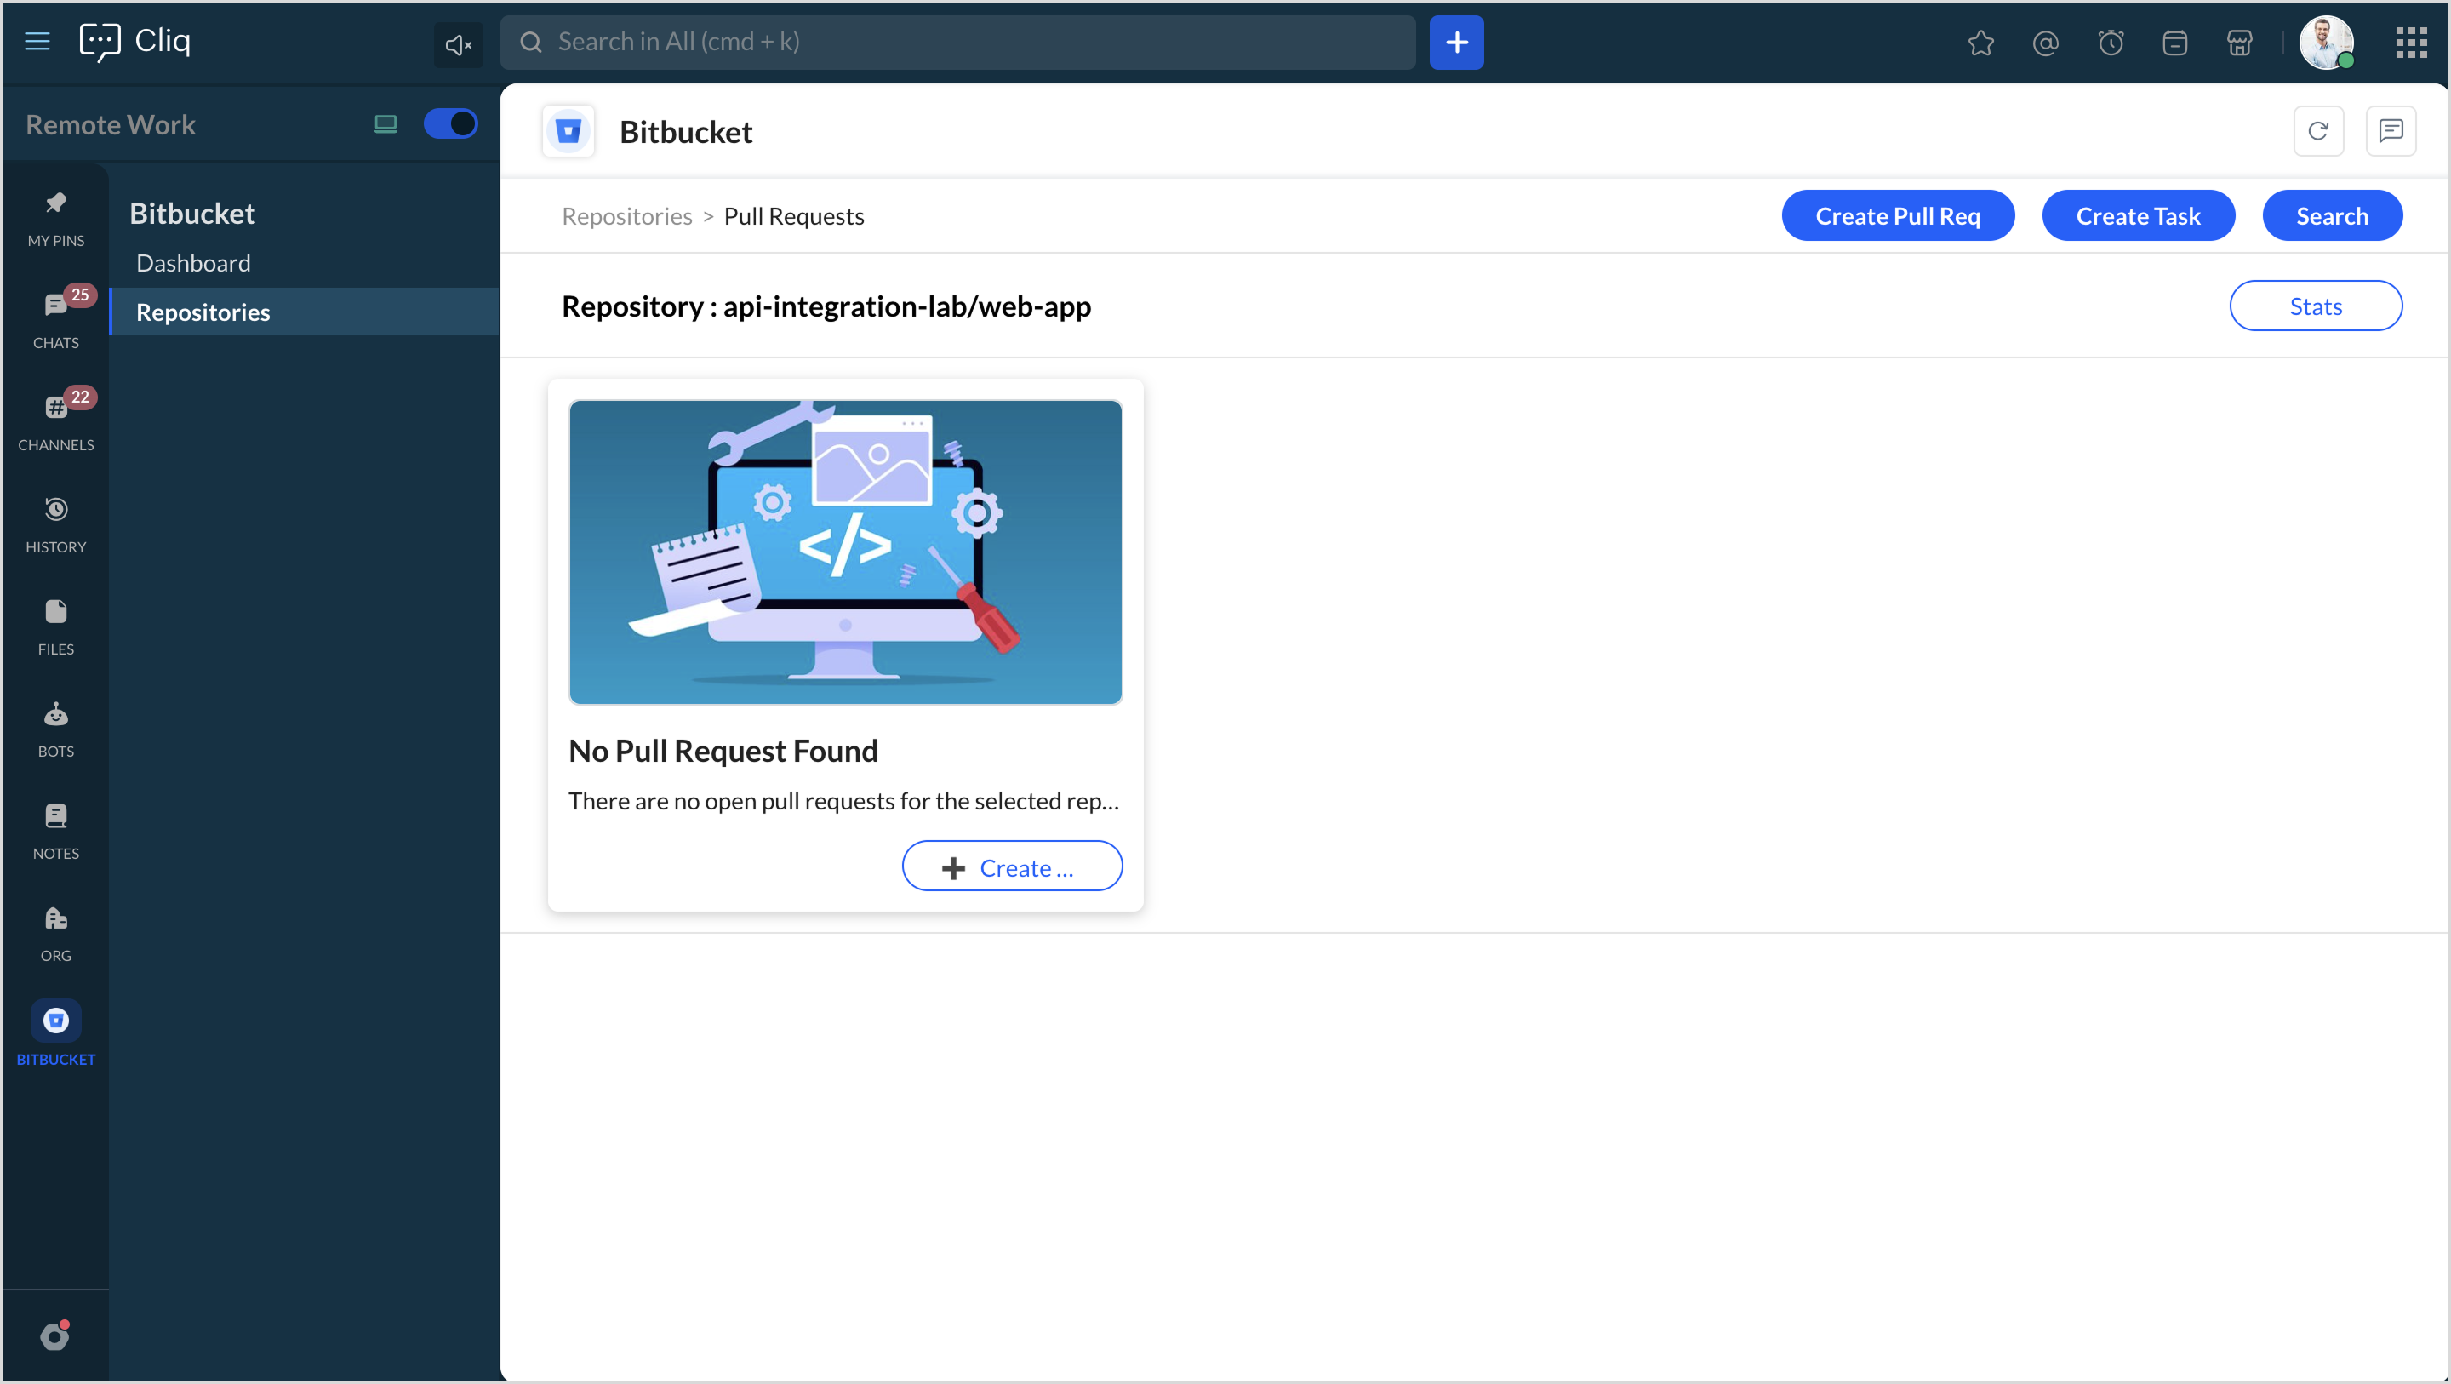This screenshot has width=2451, height=1384.
Task: Open starred messages star icon
Action: coord(1980,43)
